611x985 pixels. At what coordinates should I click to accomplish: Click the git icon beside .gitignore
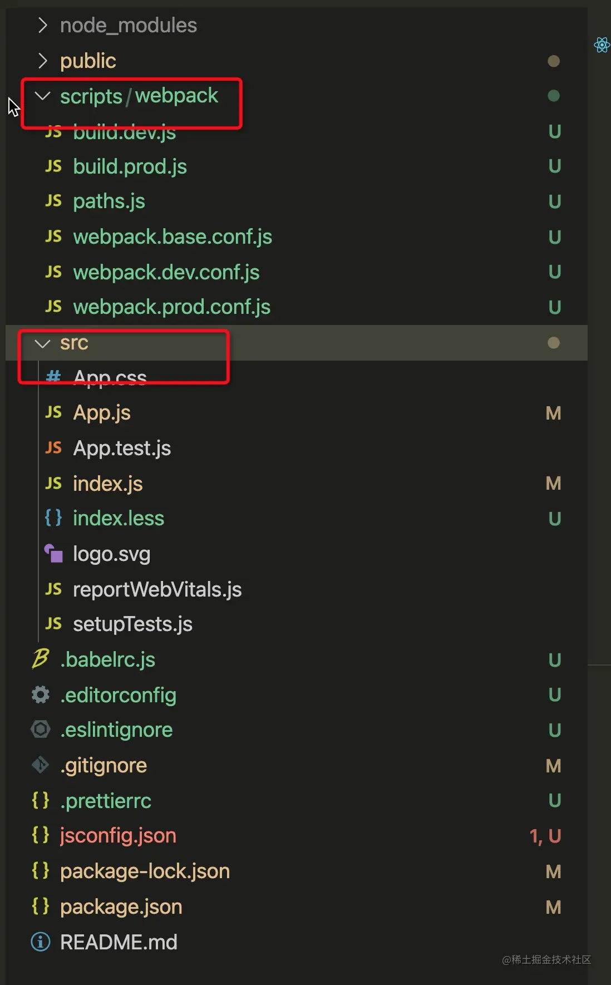41,765
